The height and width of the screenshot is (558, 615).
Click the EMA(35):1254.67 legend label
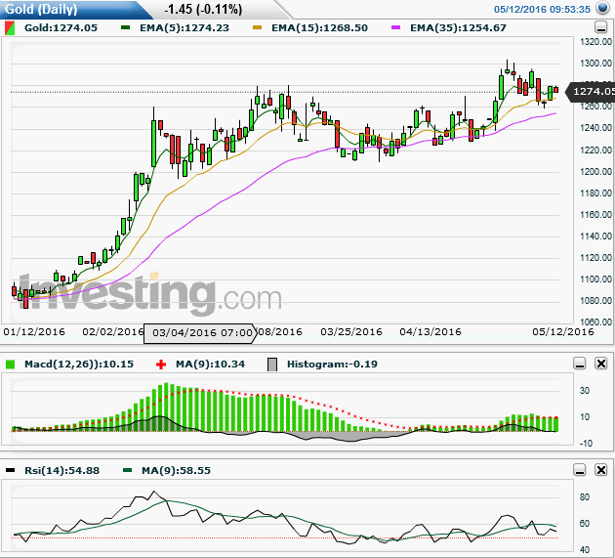[x=458, y=28]
